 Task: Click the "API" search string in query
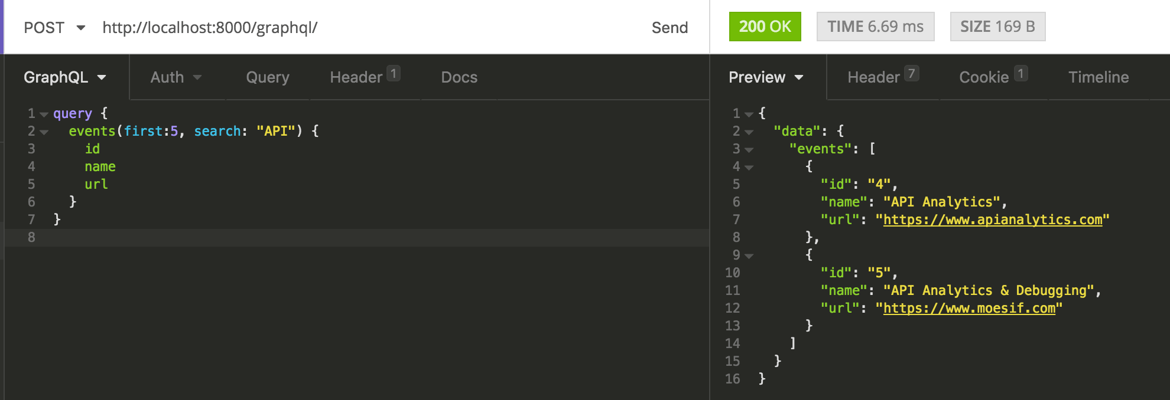click(x=276, y=131)
